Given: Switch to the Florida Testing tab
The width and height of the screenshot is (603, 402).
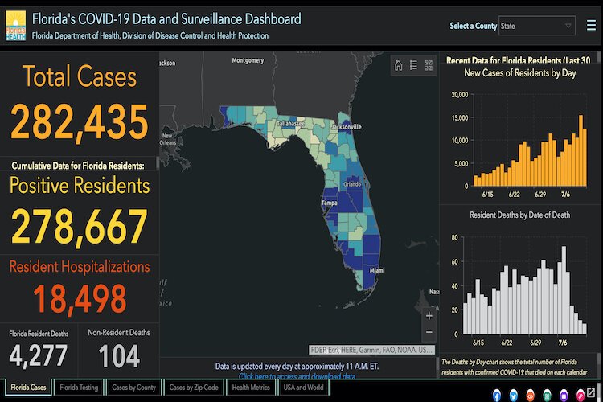Looking at the screenshot, I should click(x=79, y=388).
